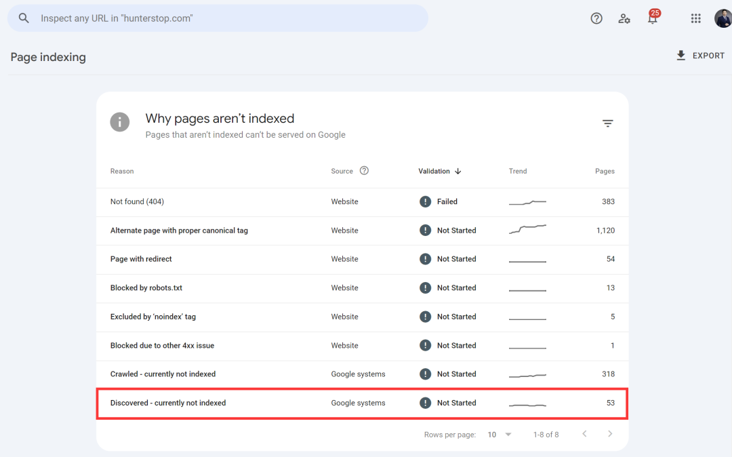Type in the Inspect any URL field
This screenshot has width=732, height=457.
pyautogui.click(x=224, y=18)
